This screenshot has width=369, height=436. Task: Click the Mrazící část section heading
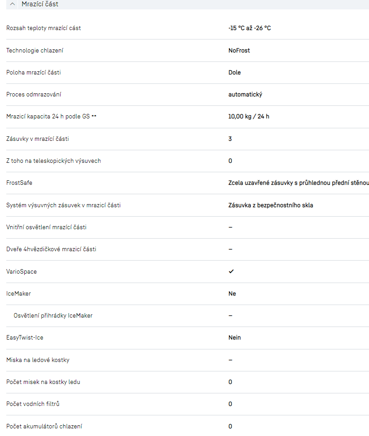tap(40, 4)
